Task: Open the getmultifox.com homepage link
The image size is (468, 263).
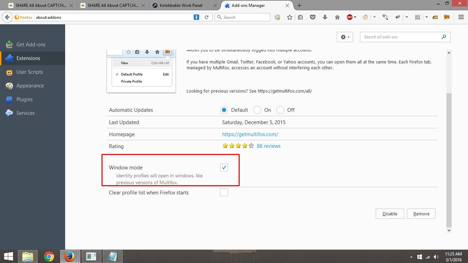Action: coord(250,134)
